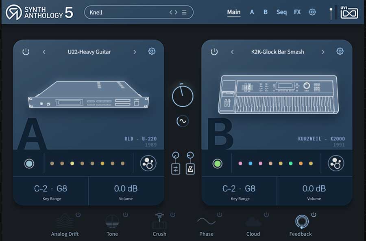The width and height of the screenshot is (366, 241).
Task: Click layer A light-blue color circle
Action: (x=29, y=164)
